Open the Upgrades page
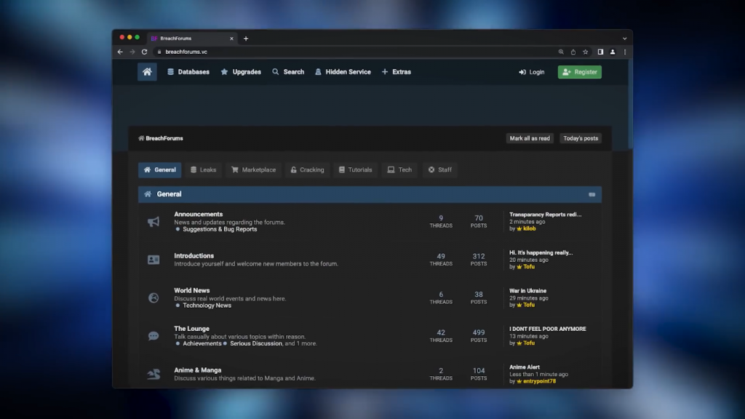The image size is (745, 419). tap(241, 72)
